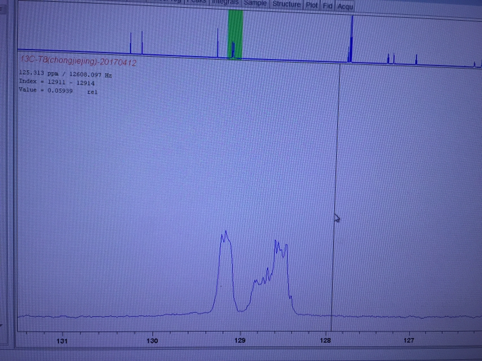Click the 130 ppm axis label
This screenshot has height=361, width=482.
point(152,340)
